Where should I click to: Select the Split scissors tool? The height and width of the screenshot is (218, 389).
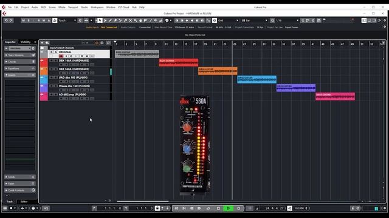click(x=120, y=21)
